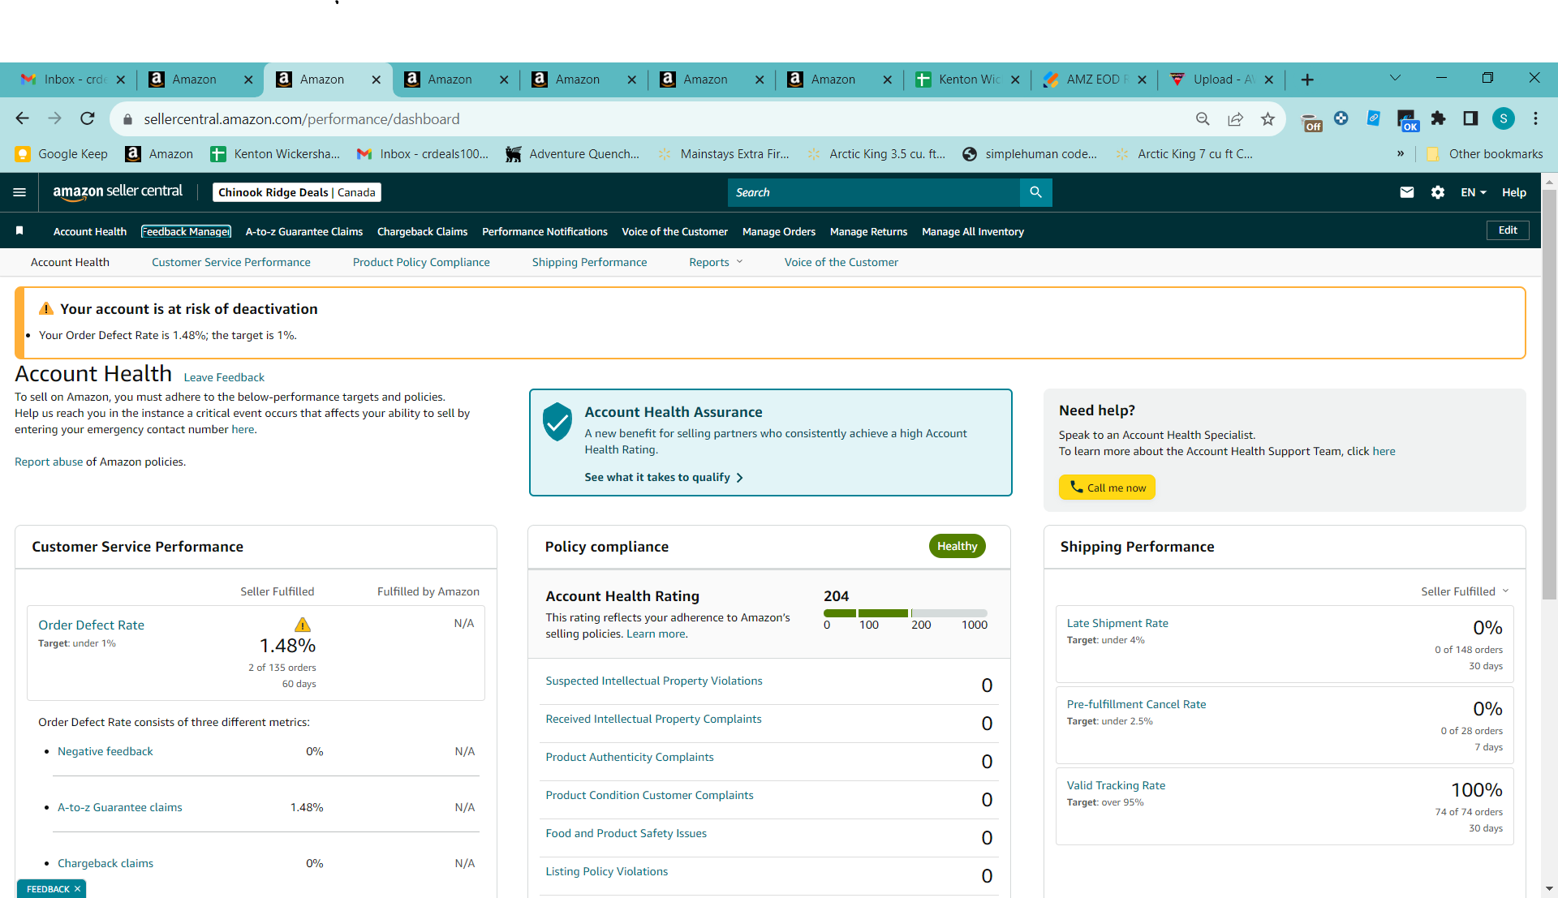Click the Report abuse link
Viewport: 1558px width, 898px height.
[49, 462]
